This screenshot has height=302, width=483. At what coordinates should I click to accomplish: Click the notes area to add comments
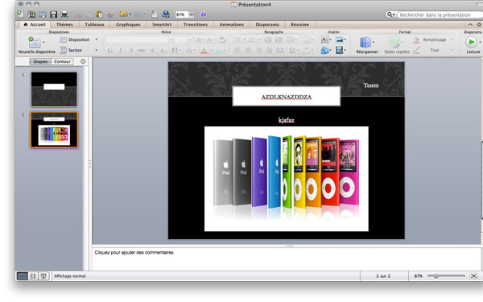click(x=287, y=259)
